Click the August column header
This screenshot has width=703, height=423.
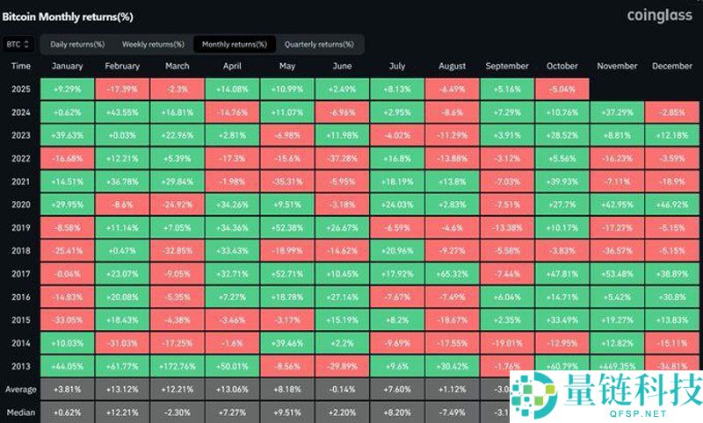pos(452,66)
